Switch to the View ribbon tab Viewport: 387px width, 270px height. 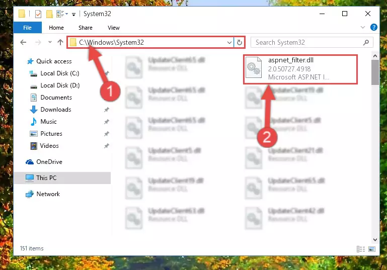[114, 28]
